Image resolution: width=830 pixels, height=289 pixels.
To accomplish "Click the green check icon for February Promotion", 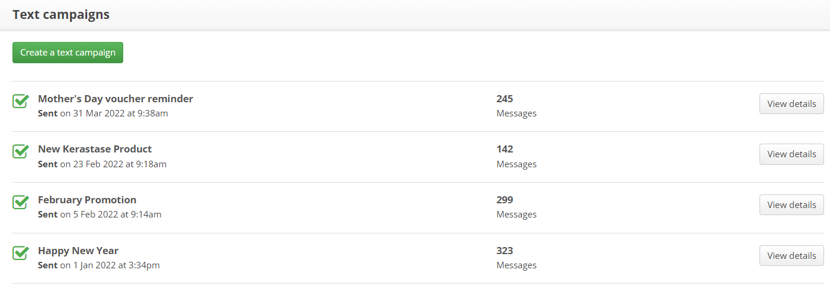I will [21, 202].
